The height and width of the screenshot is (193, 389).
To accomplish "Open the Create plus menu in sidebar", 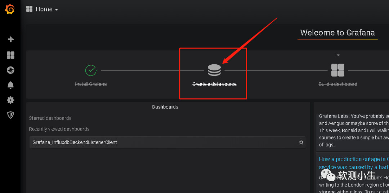I will pos(10,39).
